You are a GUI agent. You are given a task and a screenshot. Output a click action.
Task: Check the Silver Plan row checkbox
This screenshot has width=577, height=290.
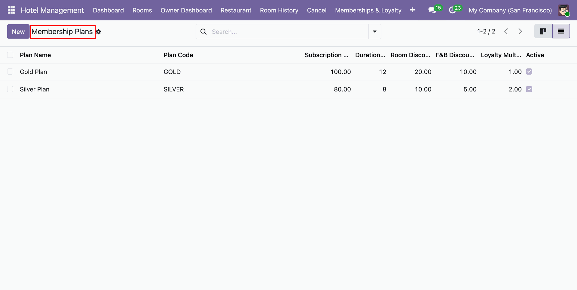click(10, 89)
